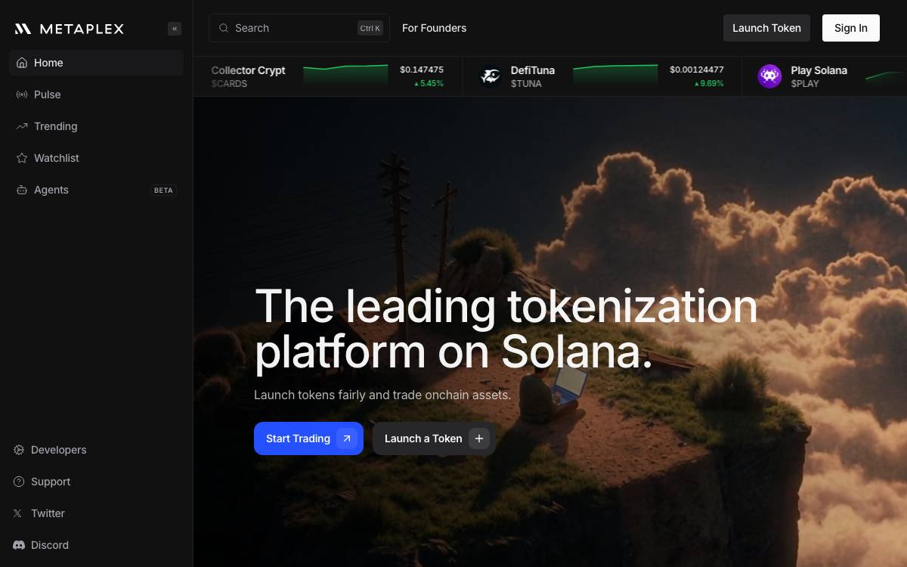Click the BETA badge
This screenshot has height=567, width=907.
pyautogui.click(x=163, y=191)
